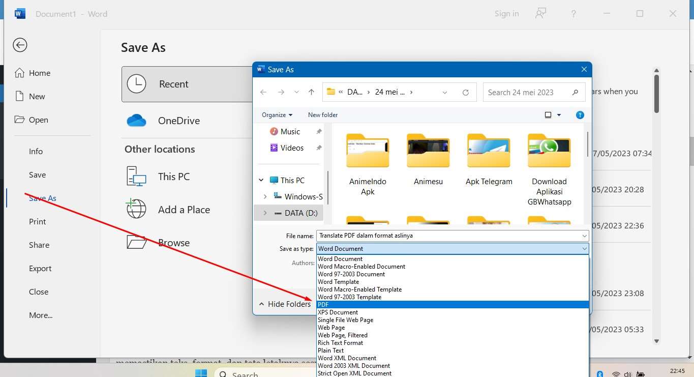Choose Rich Text Format type
This screenshot has width=694, height=377.
[452, 342]
